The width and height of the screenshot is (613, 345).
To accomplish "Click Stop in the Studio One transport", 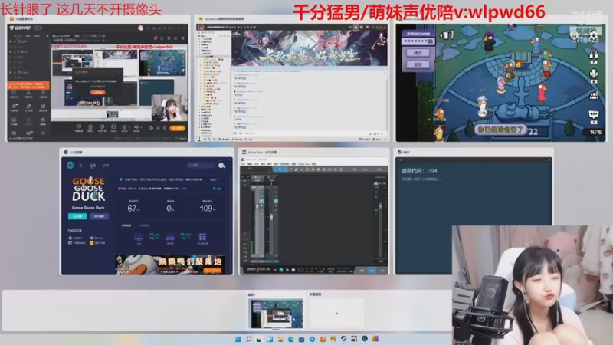I will click(x=281, y=270).
